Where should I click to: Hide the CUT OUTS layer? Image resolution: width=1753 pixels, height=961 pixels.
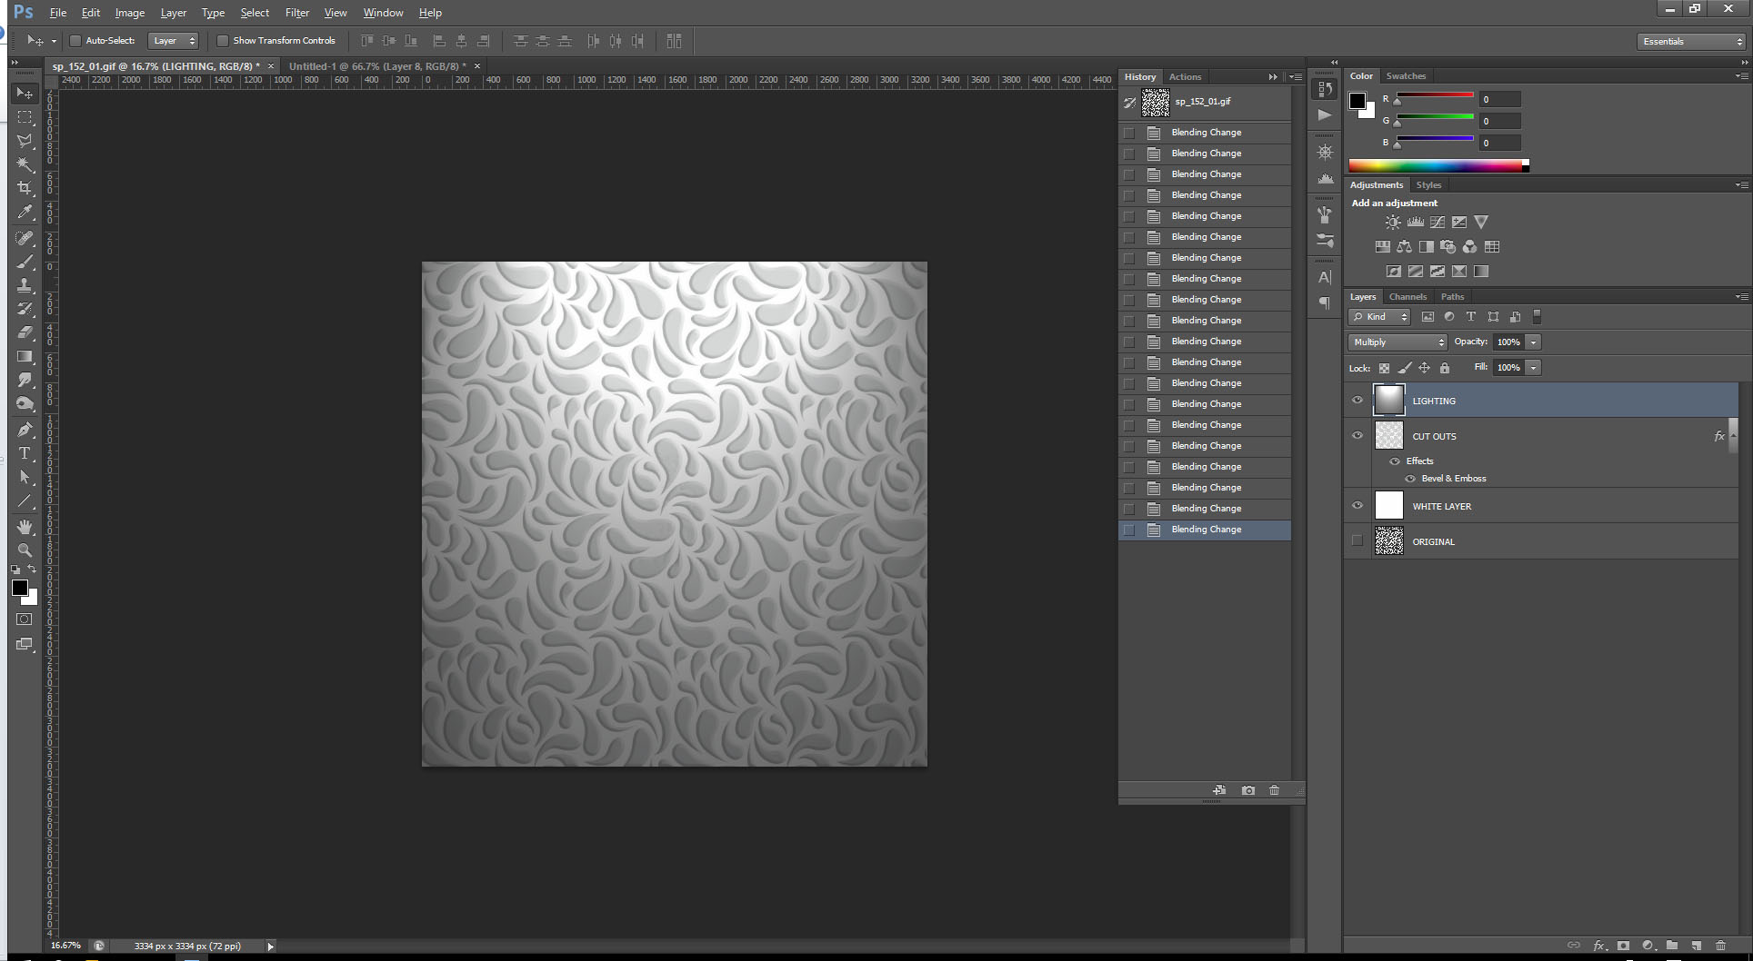click(1357, 436)
